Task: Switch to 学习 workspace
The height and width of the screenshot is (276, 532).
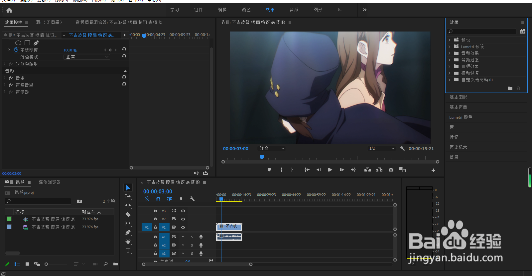Action: [x=175, y=10]
